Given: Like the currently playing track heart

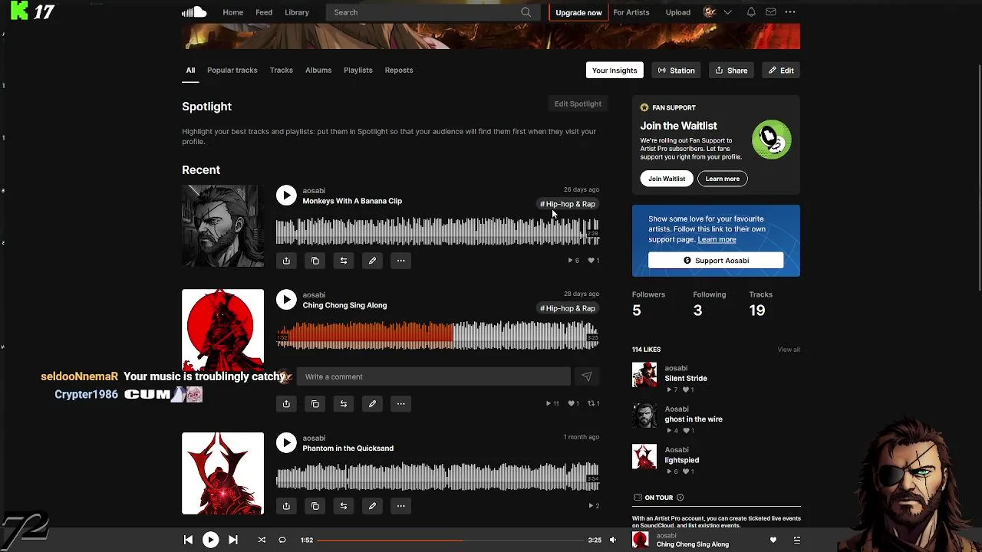Looking at the screenshot, I should [773, 540].
